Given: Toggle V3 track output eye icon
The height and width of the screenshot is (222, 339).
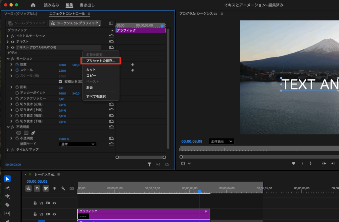Looking at the screenshot, I should (54, 203).
